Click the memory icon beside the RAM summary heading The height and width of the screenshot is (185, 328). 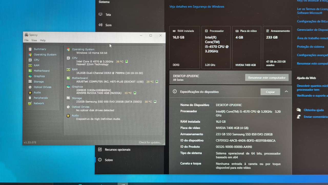click(68, 69)
